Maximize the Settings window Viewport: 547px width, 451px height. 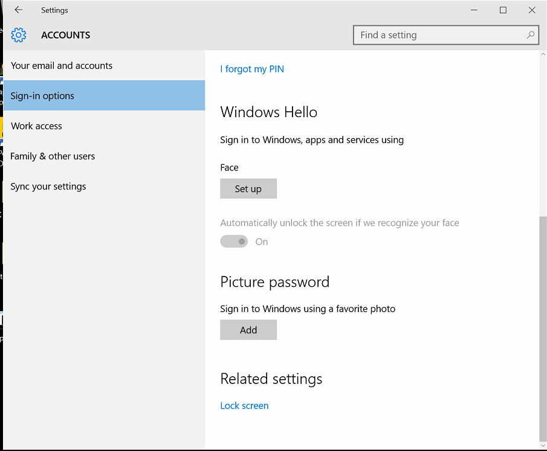[x=503, y=10]
